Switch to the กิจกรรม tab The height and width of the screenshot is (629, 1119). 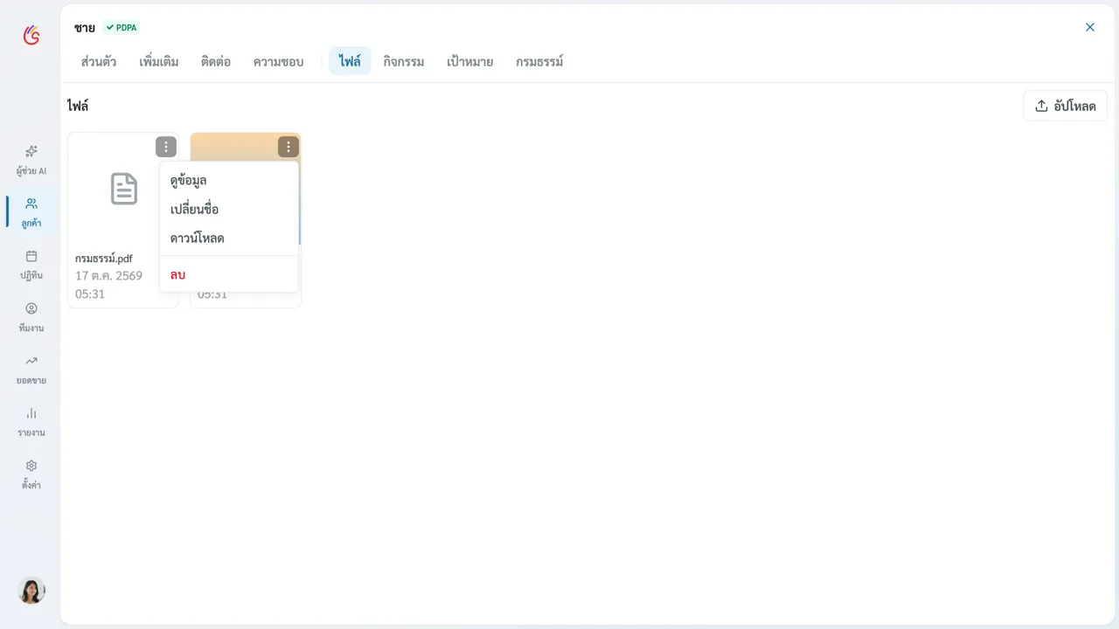tap(404, 61)
